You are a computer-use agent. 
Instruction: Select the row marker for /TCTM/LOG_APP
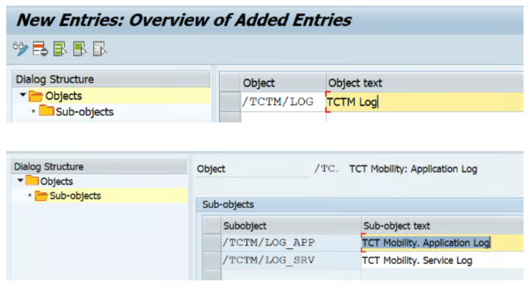(212, 243)
